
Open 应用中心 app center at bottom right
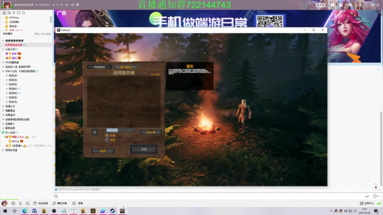coord(367,203)
